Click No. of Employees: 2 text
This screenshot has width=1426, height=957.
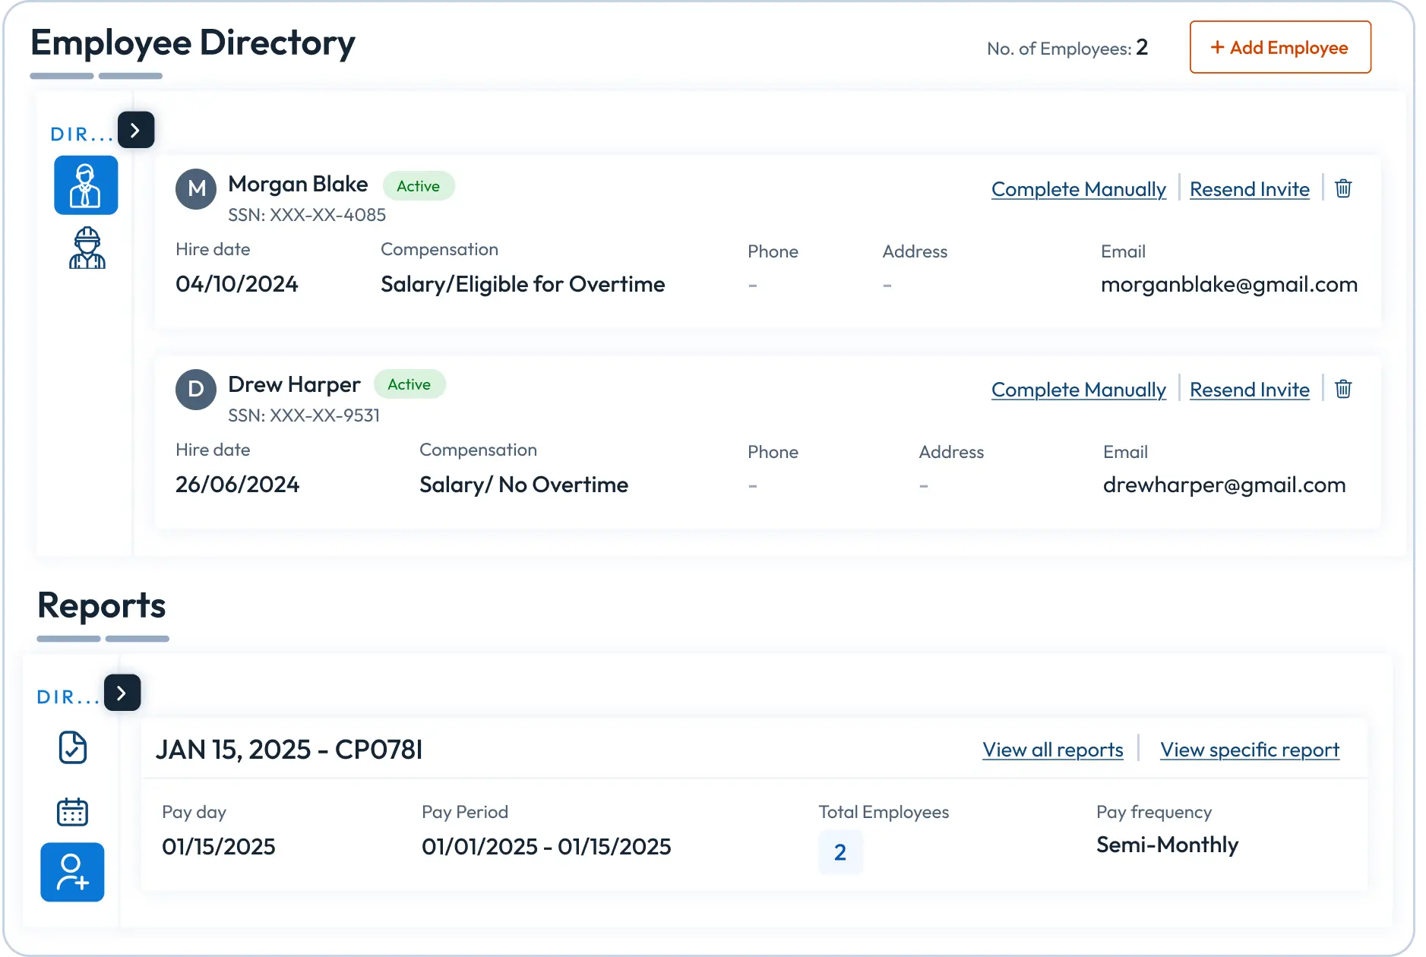(1067, 49)
